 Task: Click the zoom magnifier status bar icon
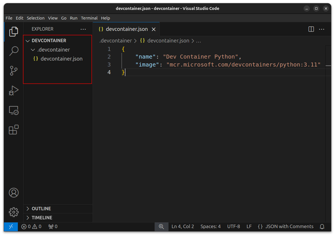pos(161,227)
